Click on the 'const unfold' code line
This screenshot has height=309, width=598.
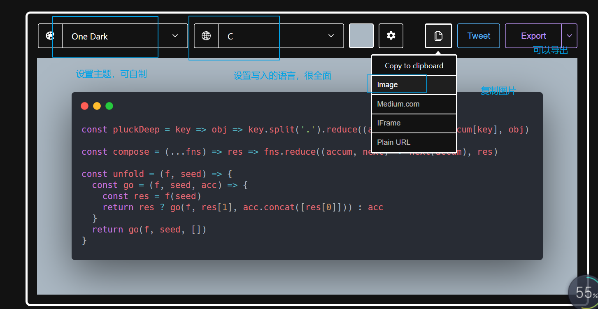[157, 174]
